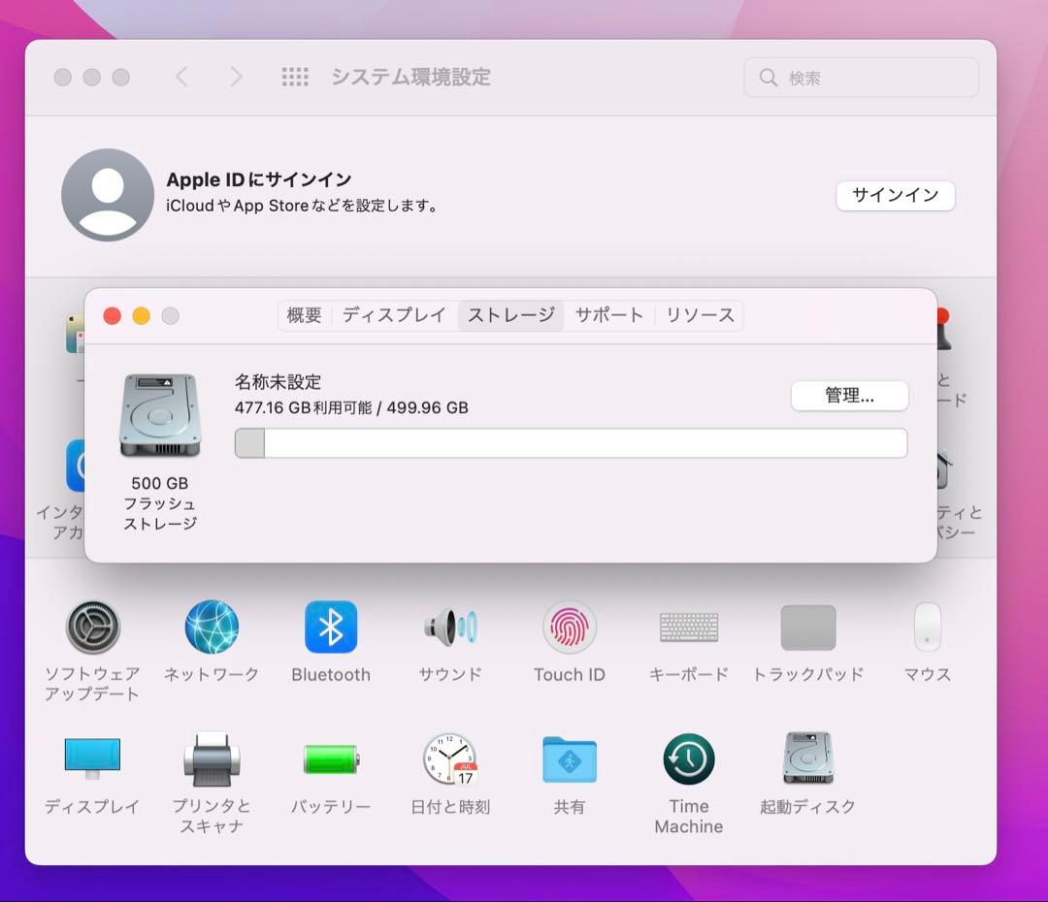This screenshot has height=902, width=1048.
Task: Switch to the サポート tab
Action: point(609,314)
